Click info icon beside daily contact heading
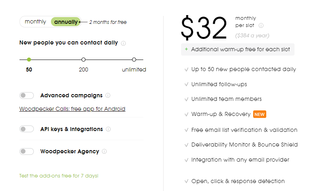Viewport: 320px width, 191px height. [123, 43]
